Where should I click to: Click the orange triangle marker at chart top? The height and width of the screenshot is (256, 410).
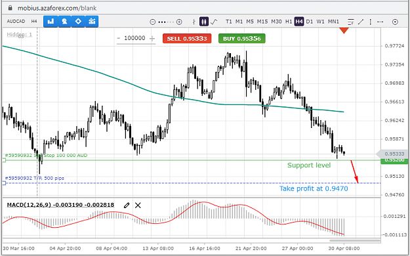[344, 31]
